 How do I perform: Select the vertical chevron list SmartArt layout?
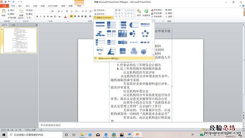(100, 42)
